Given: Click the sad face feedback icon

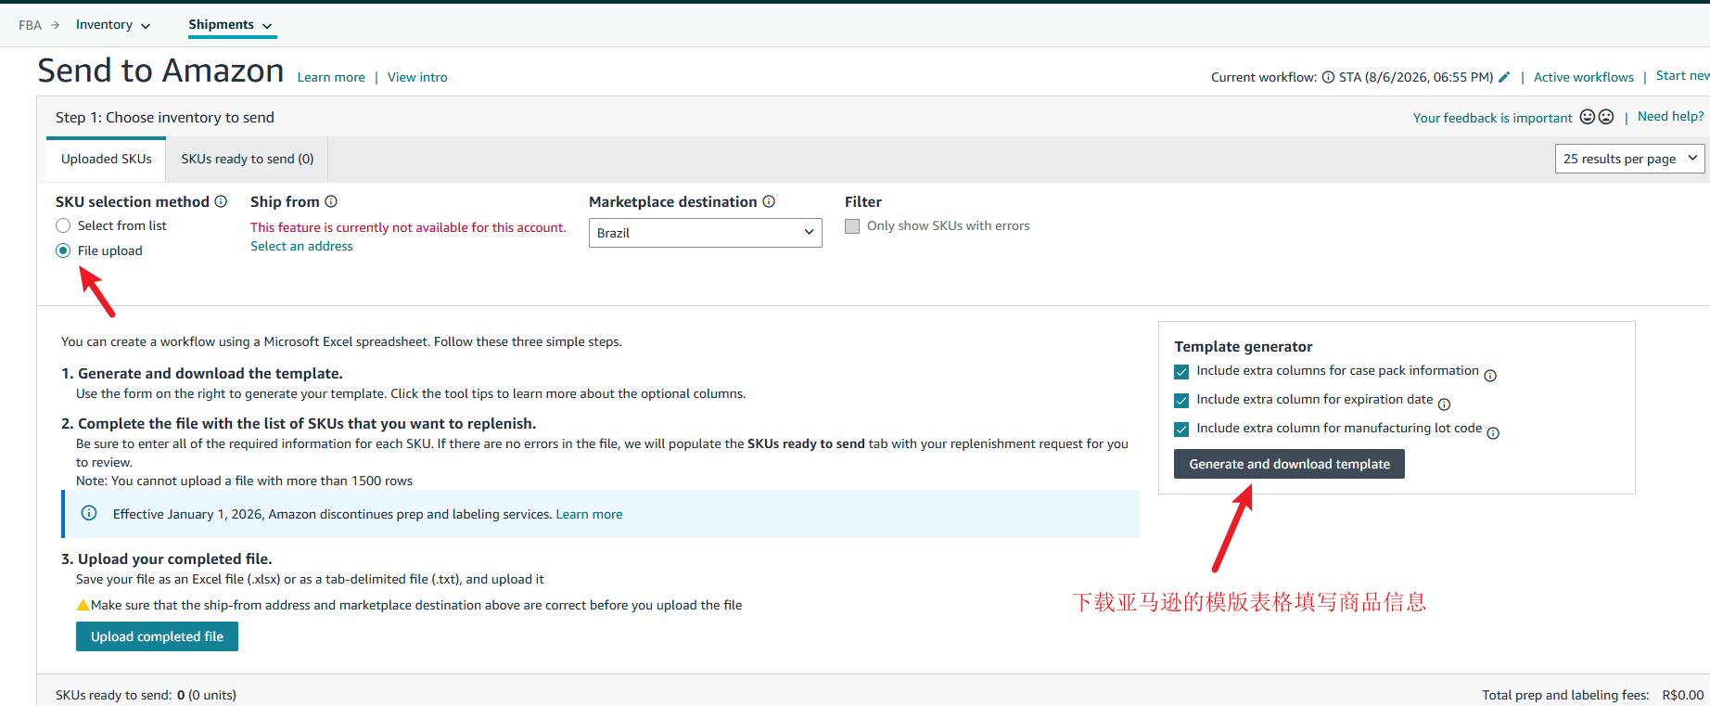Looking at the screenshot, I should pos(1606,117).
